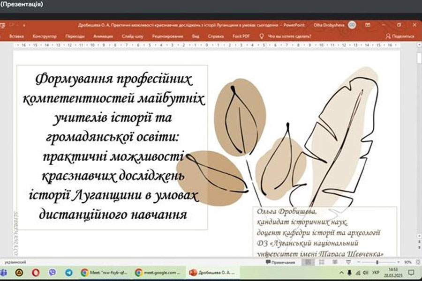This screenshot has height=281, width=422.
Task: Open Telegram from the taskbar
Action: pos(69,272)
